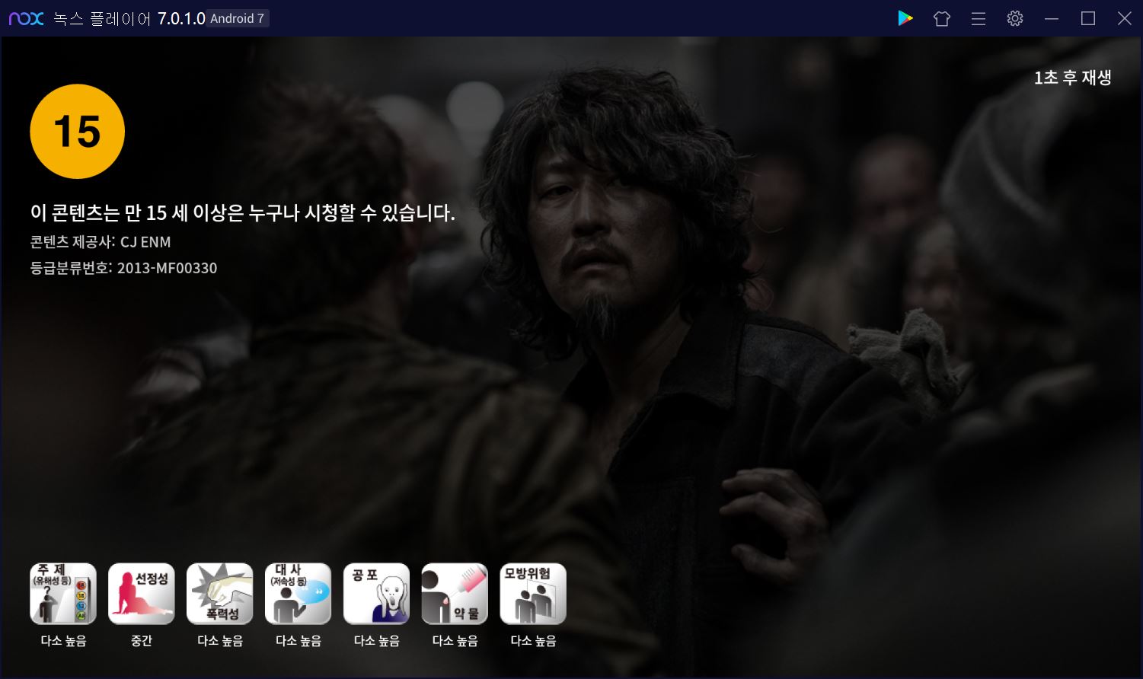Click the yellow 15 age rating badge
This screenshot has width=1143, height=679.
[x=77, y=132]
